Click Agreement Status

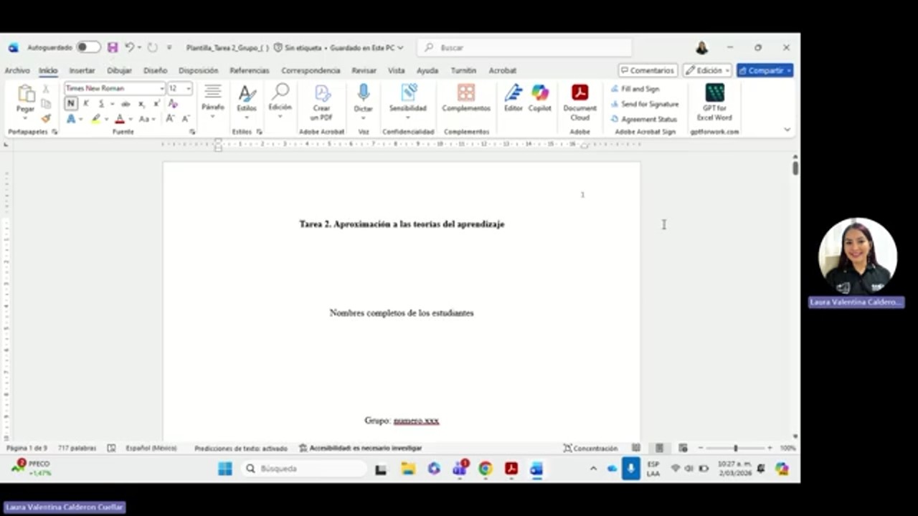click(643, 119)
